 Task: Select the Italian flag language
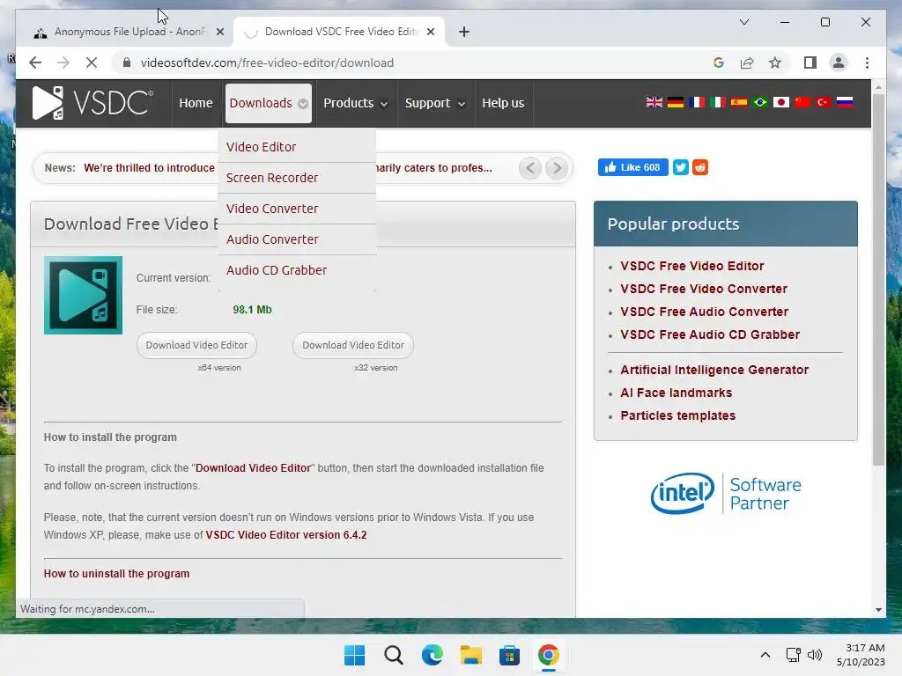point(717,102)
